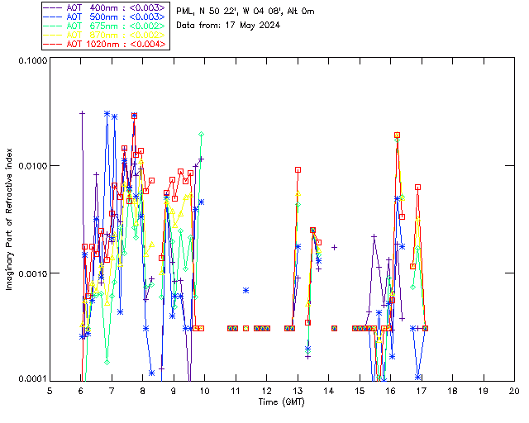Click the x-axis tick label 12
The height and width of the screenshot is (423, 529).
pyautogui.click(x=266, y=391)
